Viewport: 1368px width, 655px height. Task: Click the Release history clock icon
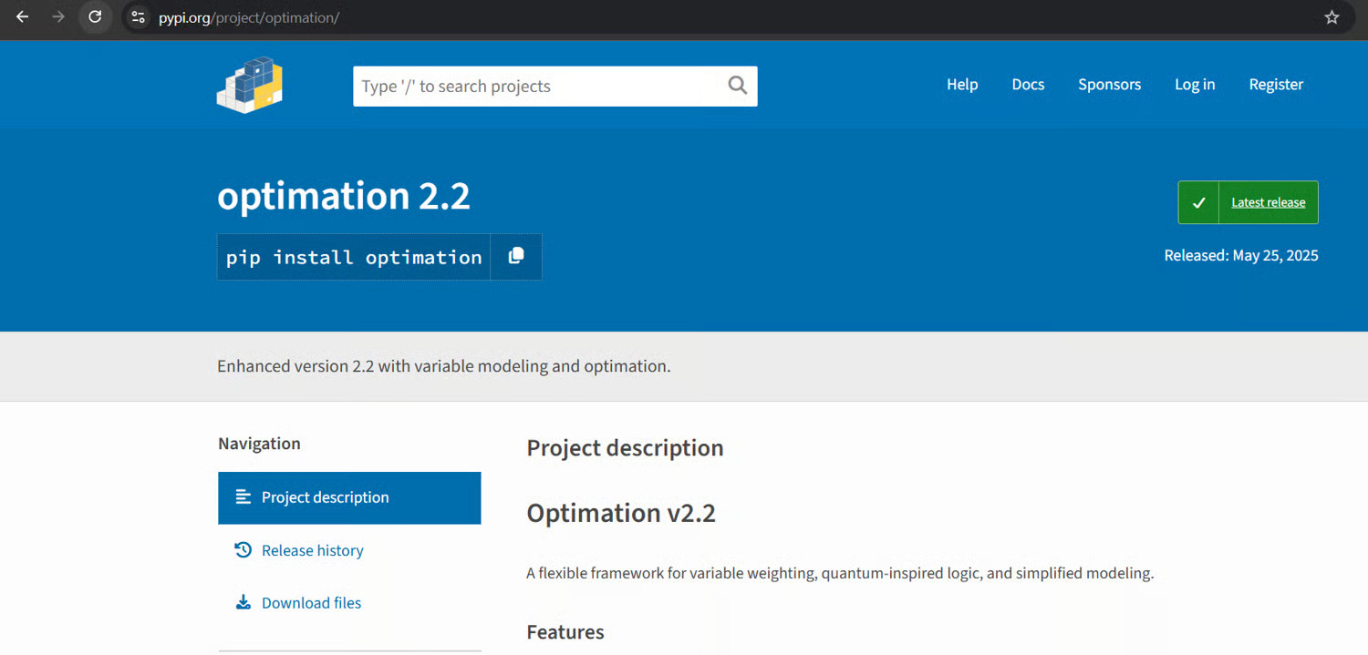243,549
